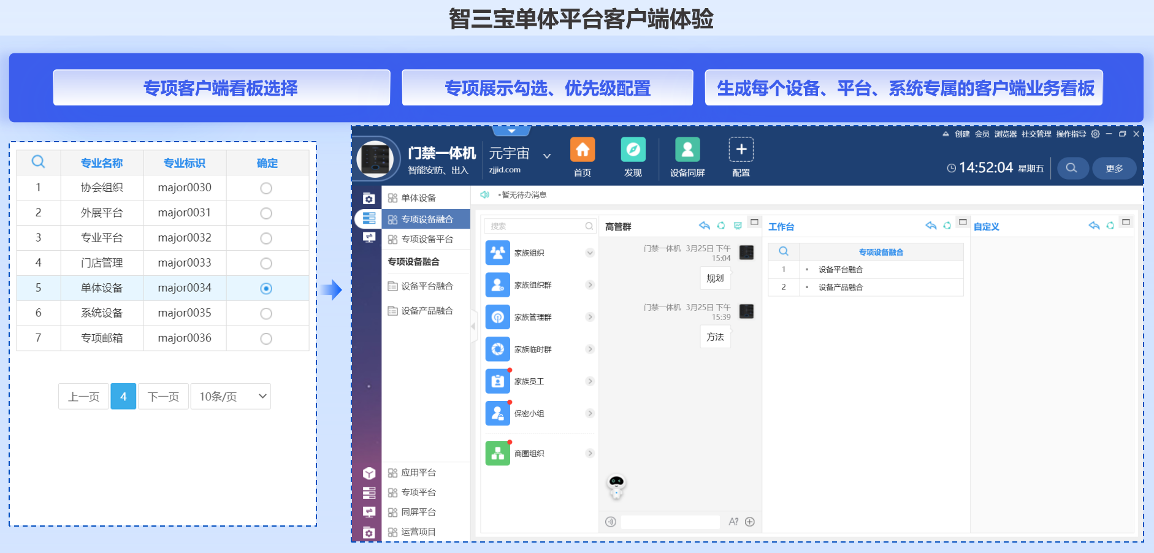Expand the 家族组织群 chevron arrow
Viewport: 1154px width, 553px height.
[590, 285]
